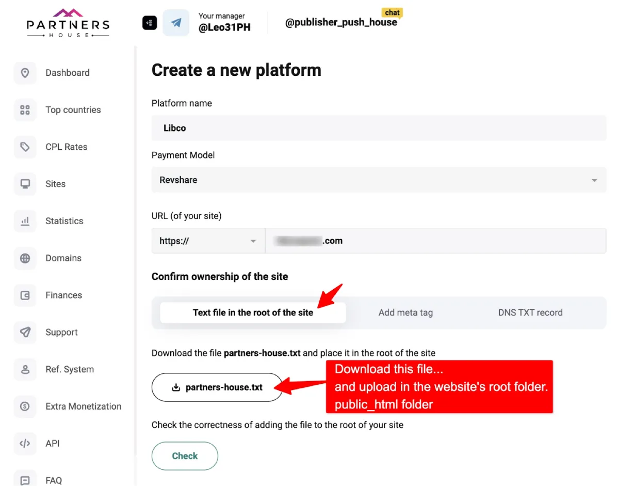Access Finances via the card icon
This screenshot has height=486, width=619.
coord(25,295)
